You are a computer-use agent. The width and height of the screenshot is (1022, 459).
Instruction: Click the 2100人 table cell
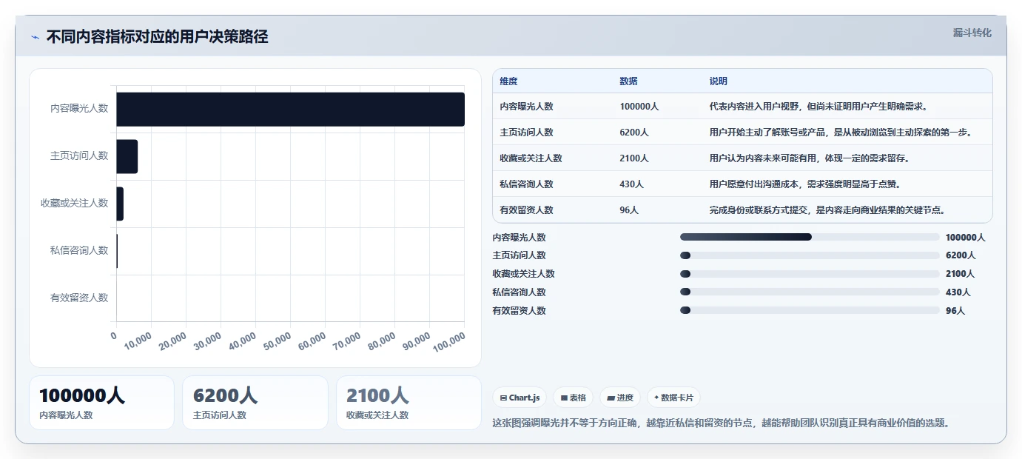click(634, 158)
